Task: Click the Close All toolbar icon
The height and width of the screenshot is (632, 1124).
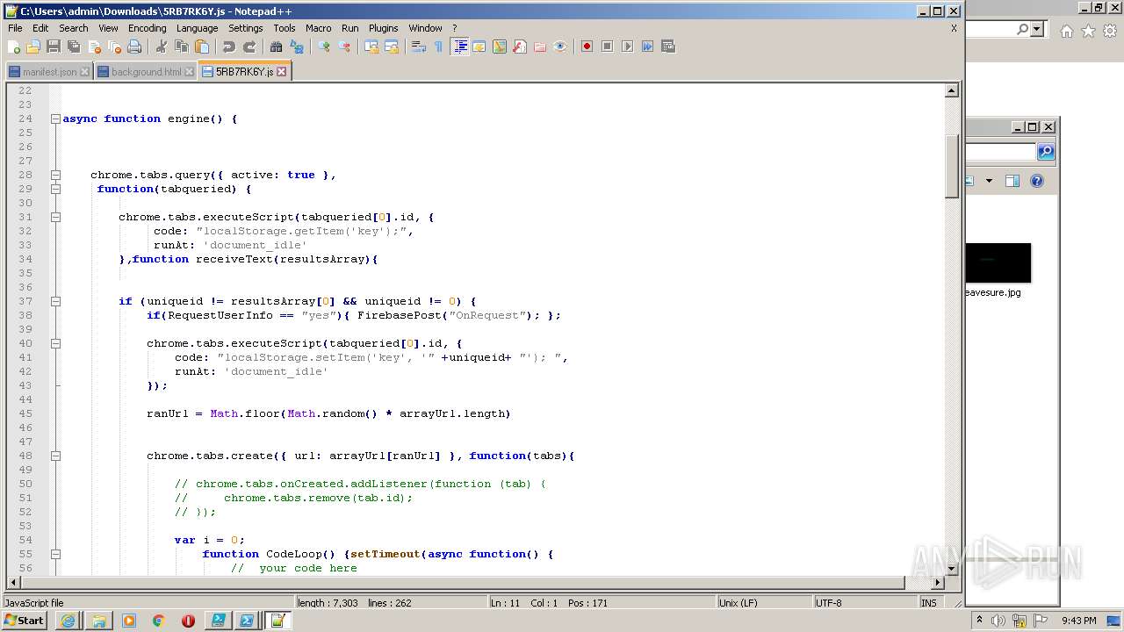Action: [x=114, y=47]
